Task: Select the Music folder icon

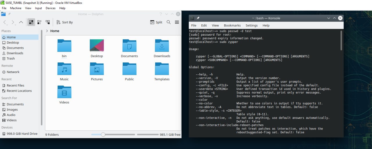Action: tap(64, 69)
